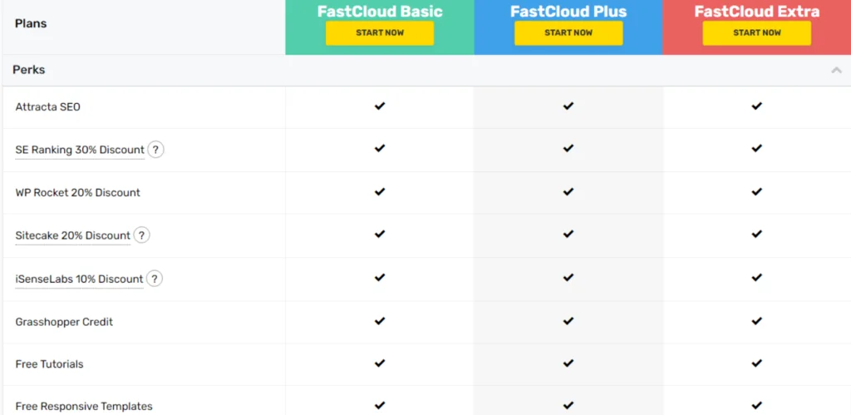Screen dimensions: 851x415
Task: Click the Grasshopper Credit checkmark under FastCloud Extra
Action: point(756,321)
